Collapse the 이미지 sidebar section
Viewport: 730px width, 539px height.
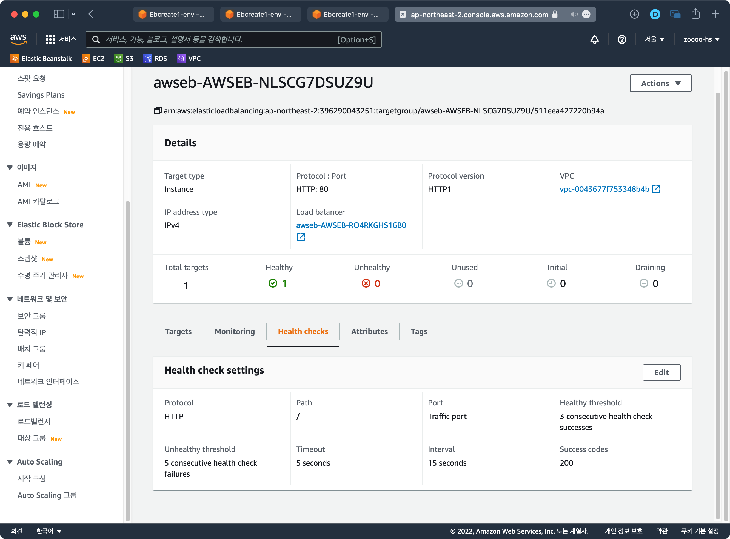pyautogui.click(x=10, y=167)
